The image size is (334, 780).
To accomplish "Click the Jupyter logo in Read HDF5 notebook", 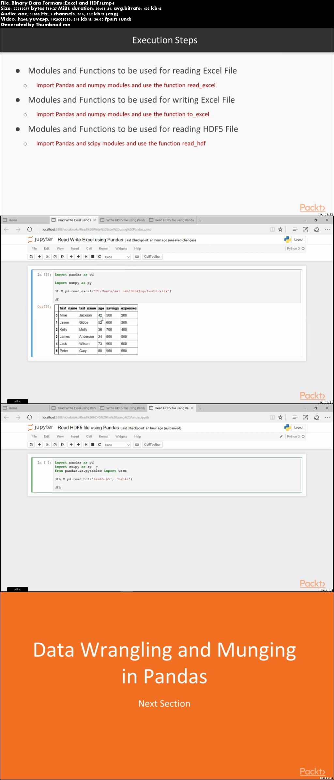I will [40, 427].
